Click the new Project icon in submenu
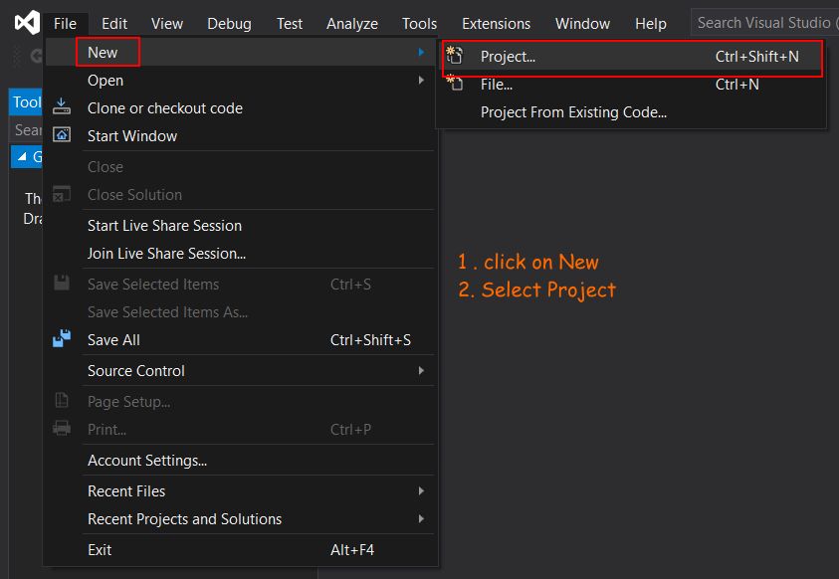 (x=455, y=57)
